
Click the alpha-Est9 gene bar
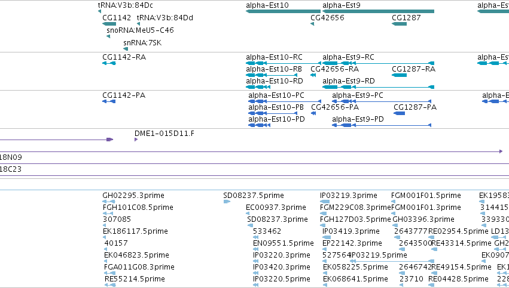tap(378, 11)
